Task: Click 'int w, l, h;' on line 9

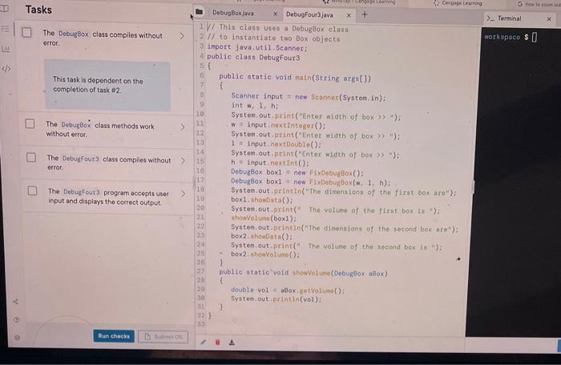Action: [x=254, y=106]
